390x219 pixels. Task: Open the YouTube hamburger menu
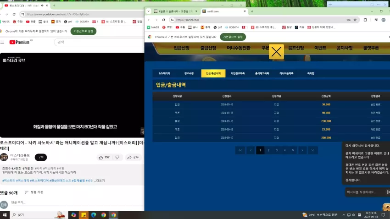tap(2, 42)
